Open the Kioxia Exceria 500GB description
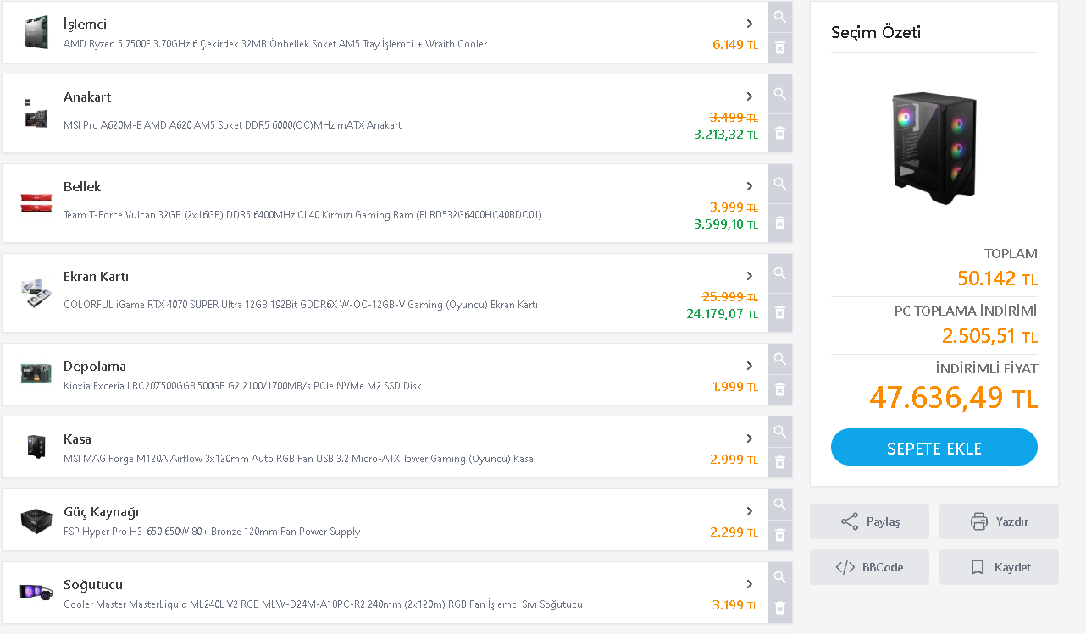Viewport: 1086px width, 634px height. (242, 386)
